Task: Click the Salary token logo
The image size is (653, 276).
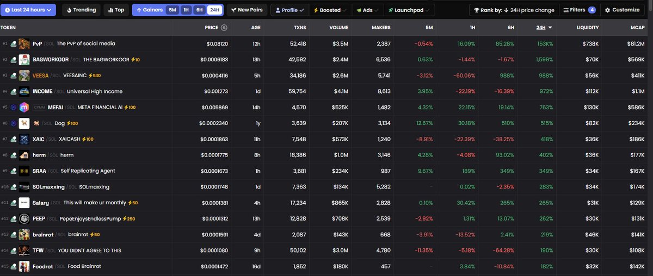Action: click(24, 203)
